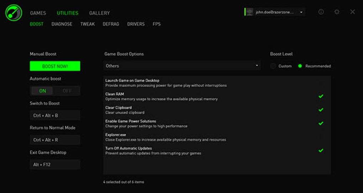Switch Automatic boost to OFF
Screen dimensions: 363x193
click(x=67, y=91)
